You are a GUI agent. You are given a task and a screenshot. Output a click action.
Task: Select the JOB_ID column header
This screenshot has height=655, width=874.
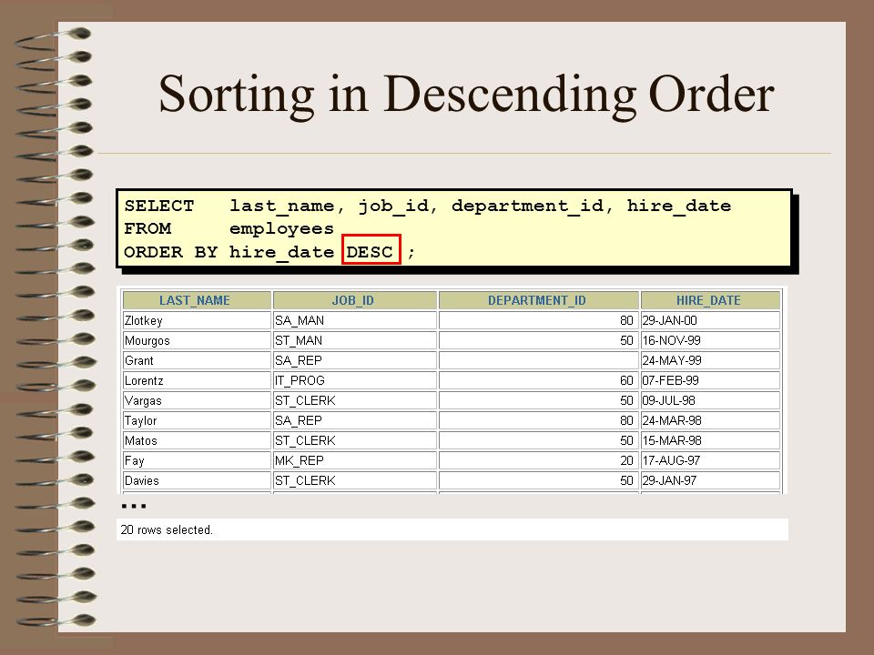click(x=354, y=300)
